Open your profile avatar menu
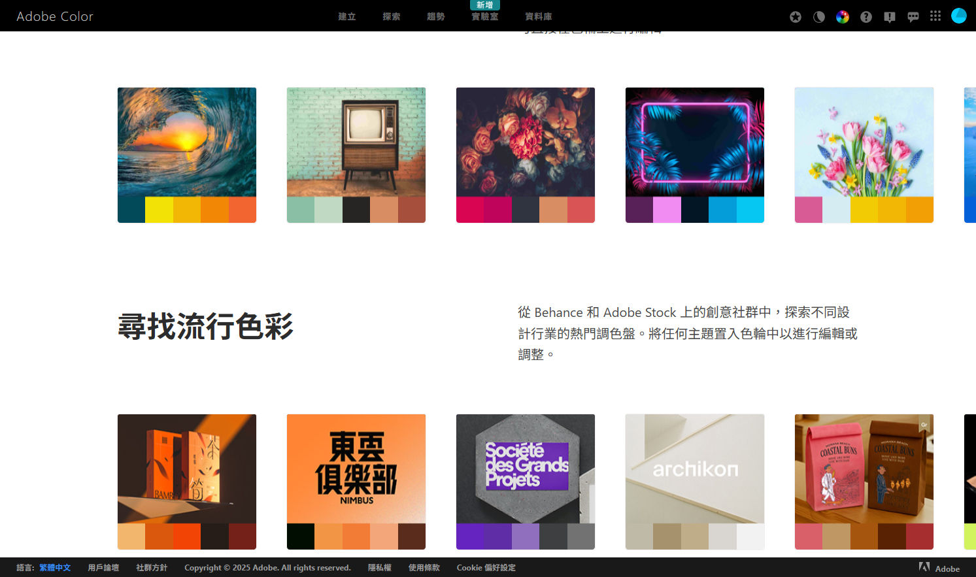Viewport: 976px width, 577px height. (958, 15)
